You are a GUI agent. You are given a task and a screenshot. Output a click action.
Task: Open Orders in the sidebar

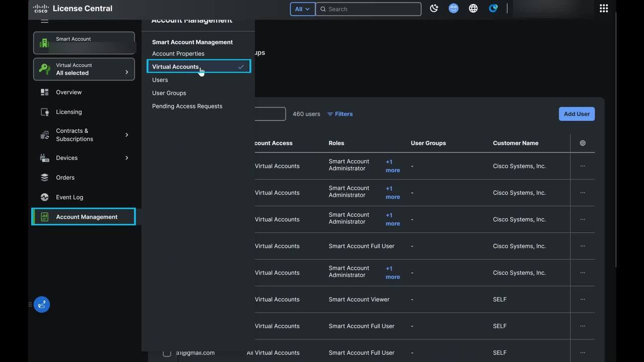point(65,177)
